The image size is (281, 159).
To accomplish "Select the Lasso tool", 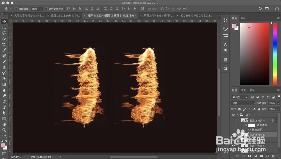I will coord(4,33).
